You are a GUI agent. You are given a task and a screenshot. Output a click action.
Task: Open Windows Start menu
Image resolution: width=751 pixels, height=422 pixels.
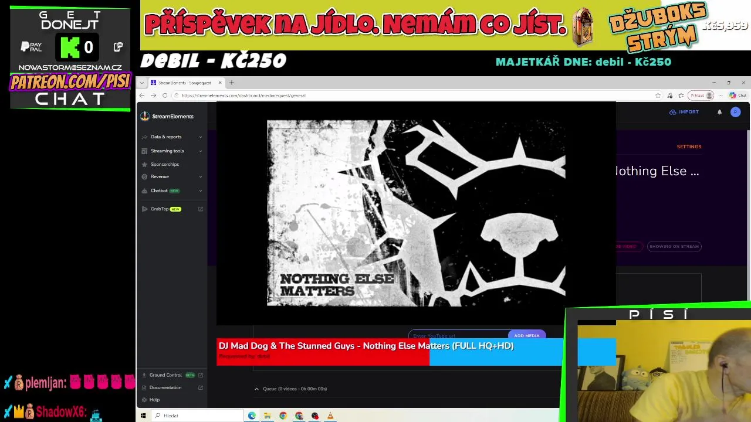pos(143,416)
